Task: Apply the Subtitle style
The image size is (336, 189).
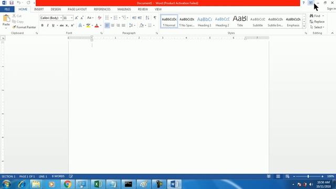Action: pos(258,22)
